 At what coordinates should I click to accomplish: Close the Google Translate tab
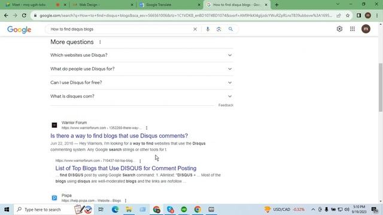pos(199,5)
